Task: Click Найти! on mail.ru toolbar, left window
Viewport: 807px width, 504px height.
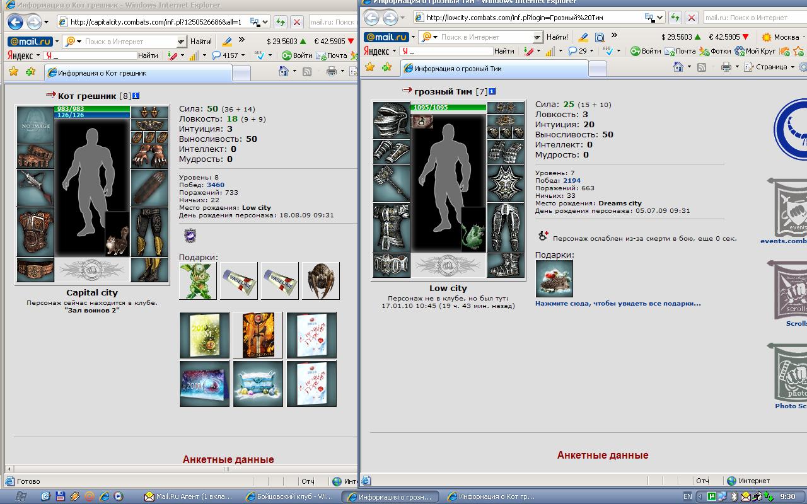Action: click(x=200, y=42)
